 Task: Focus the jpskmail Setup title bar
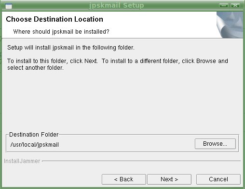116,5
